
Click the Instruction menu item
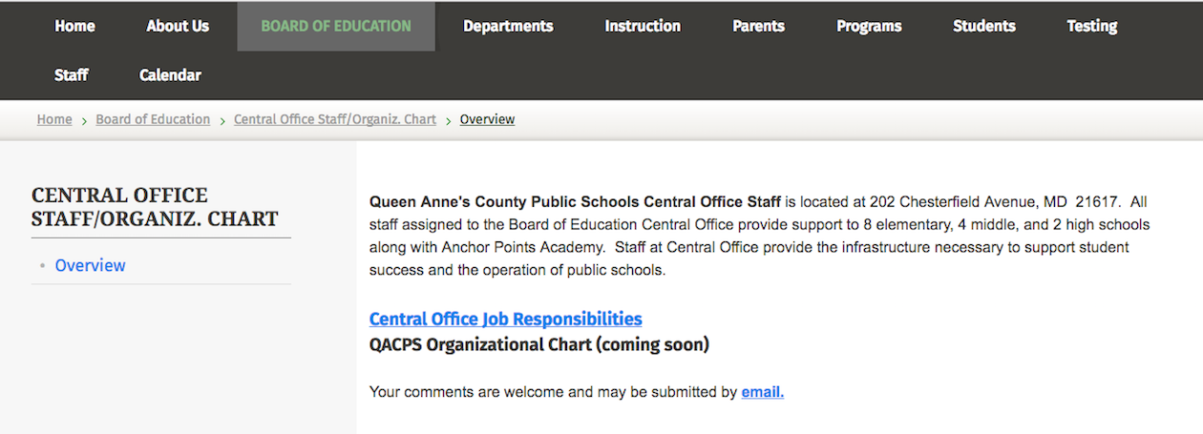pos(643,27)
